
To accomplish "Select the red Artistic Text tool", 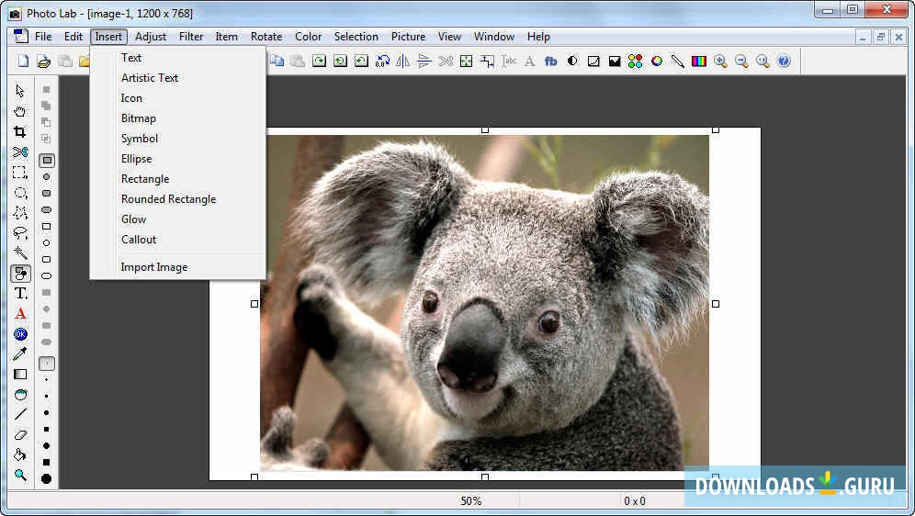I will pyautogui.click(x=20, y=314).
